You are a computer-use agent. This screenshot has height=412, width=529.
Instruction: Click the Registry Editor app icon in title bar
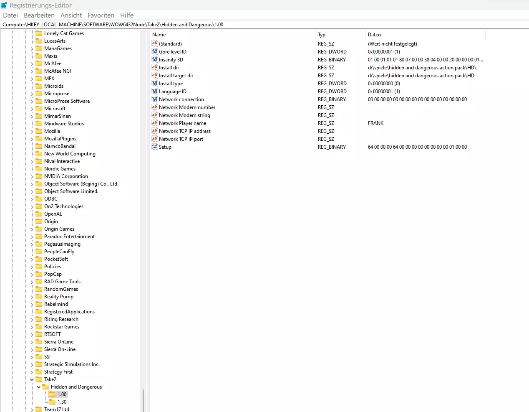(x=4, y=5)
